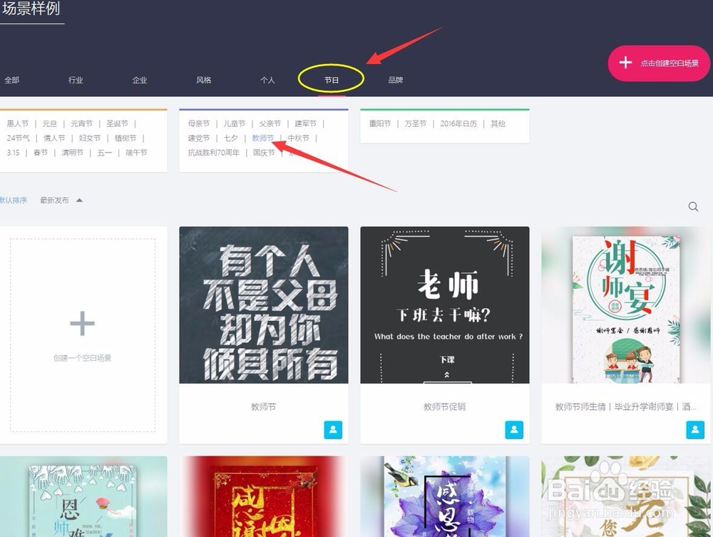Open the 2016年日历 link

pos(461,123)
